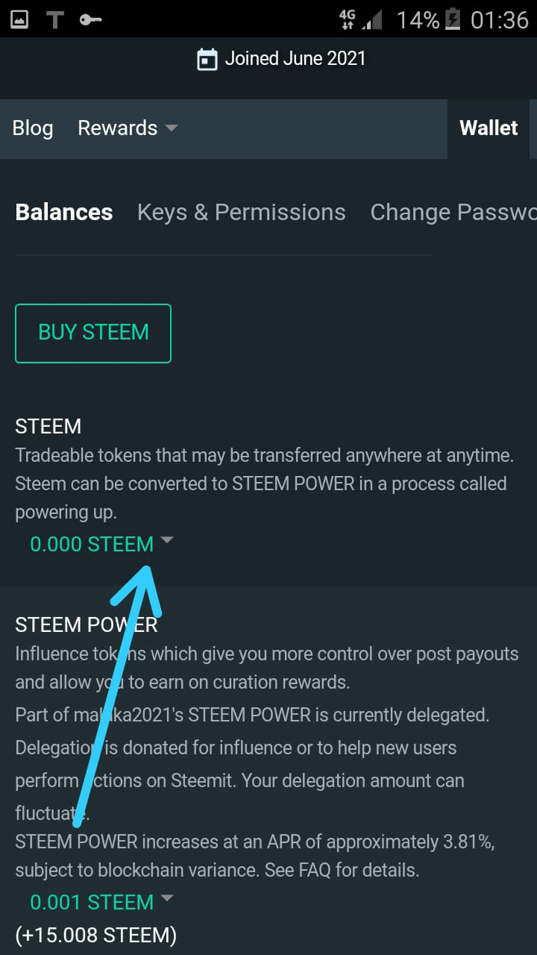Tap the STEEM POWER section heading
This screenshot has width=537, height=955.
(x=87, y=624)
